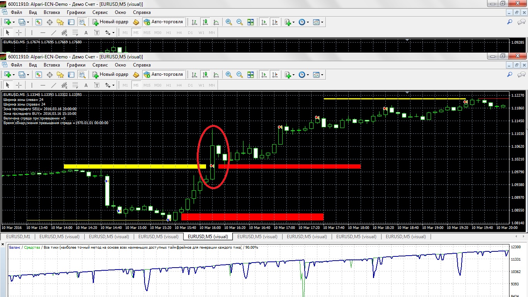Open the Terminal panel icon in front window
The height and width of the screenshot is (297, 528).
(71, 75)
